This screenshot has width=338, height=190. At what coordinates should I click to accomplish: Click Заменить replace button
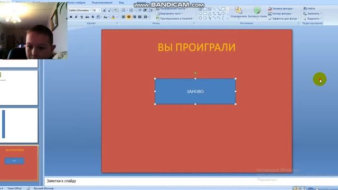point(312,14)
